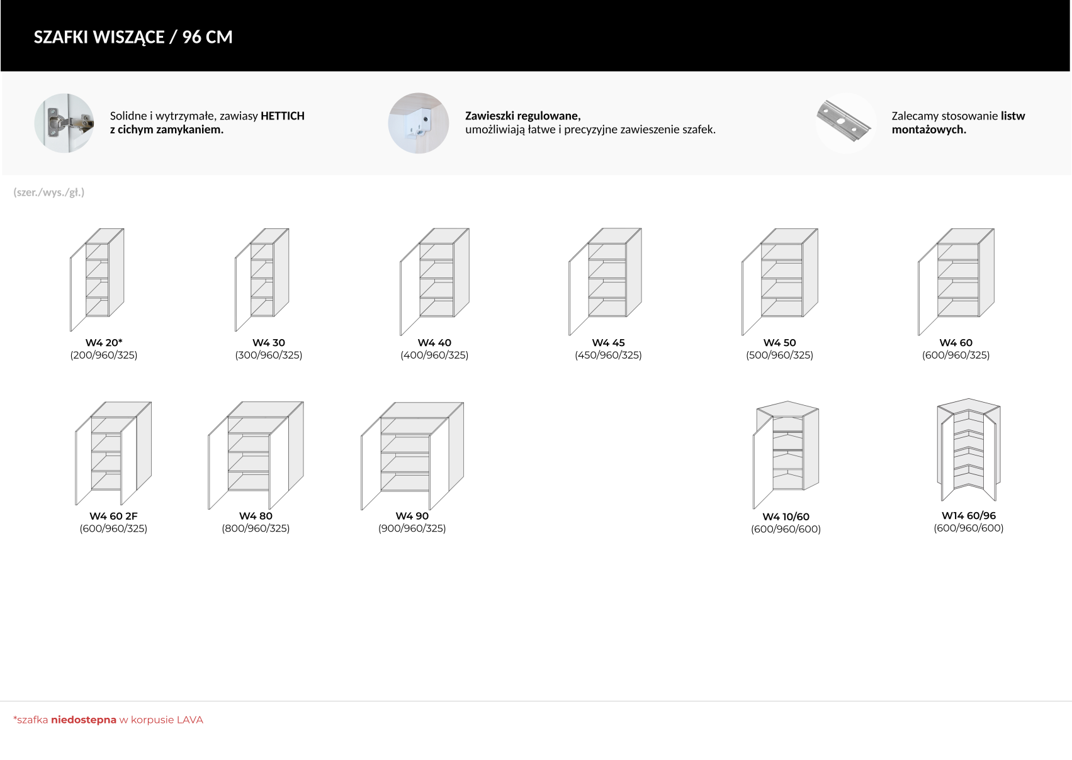
Task: Click the adjustable hanger bracket image
Action: click(x=419, y=123)
